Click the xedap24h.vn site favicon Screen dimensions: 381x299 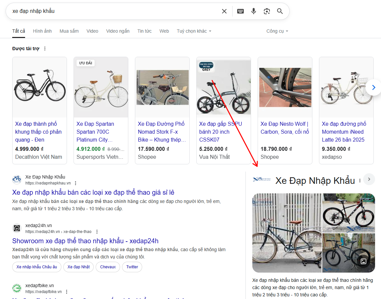pyautogui.click(x=17, y=228)
